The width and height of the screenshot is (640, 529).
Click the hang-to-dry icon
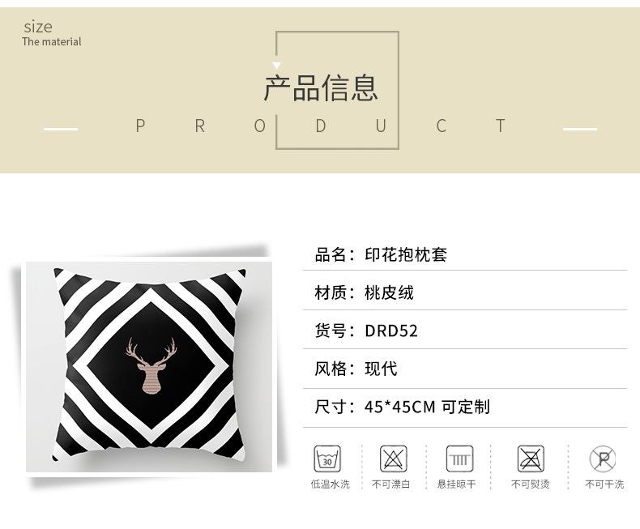(x=459, y=459)
